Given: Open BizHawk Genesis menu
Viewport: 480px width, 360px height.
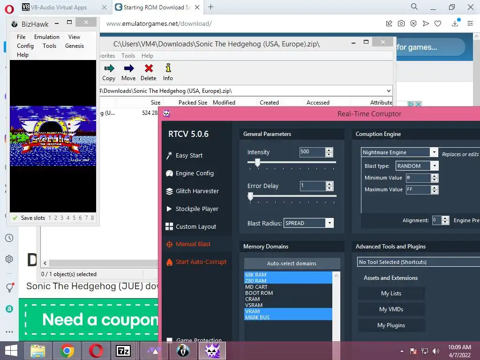Looking at the screenshot, I should coord(75,45).
